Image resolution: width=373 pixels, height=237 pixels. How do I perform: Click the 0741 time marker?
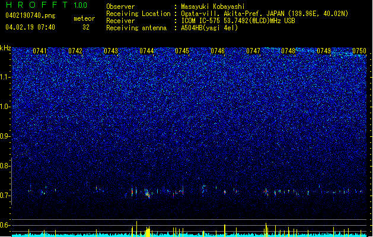click(x=40, y=51)
